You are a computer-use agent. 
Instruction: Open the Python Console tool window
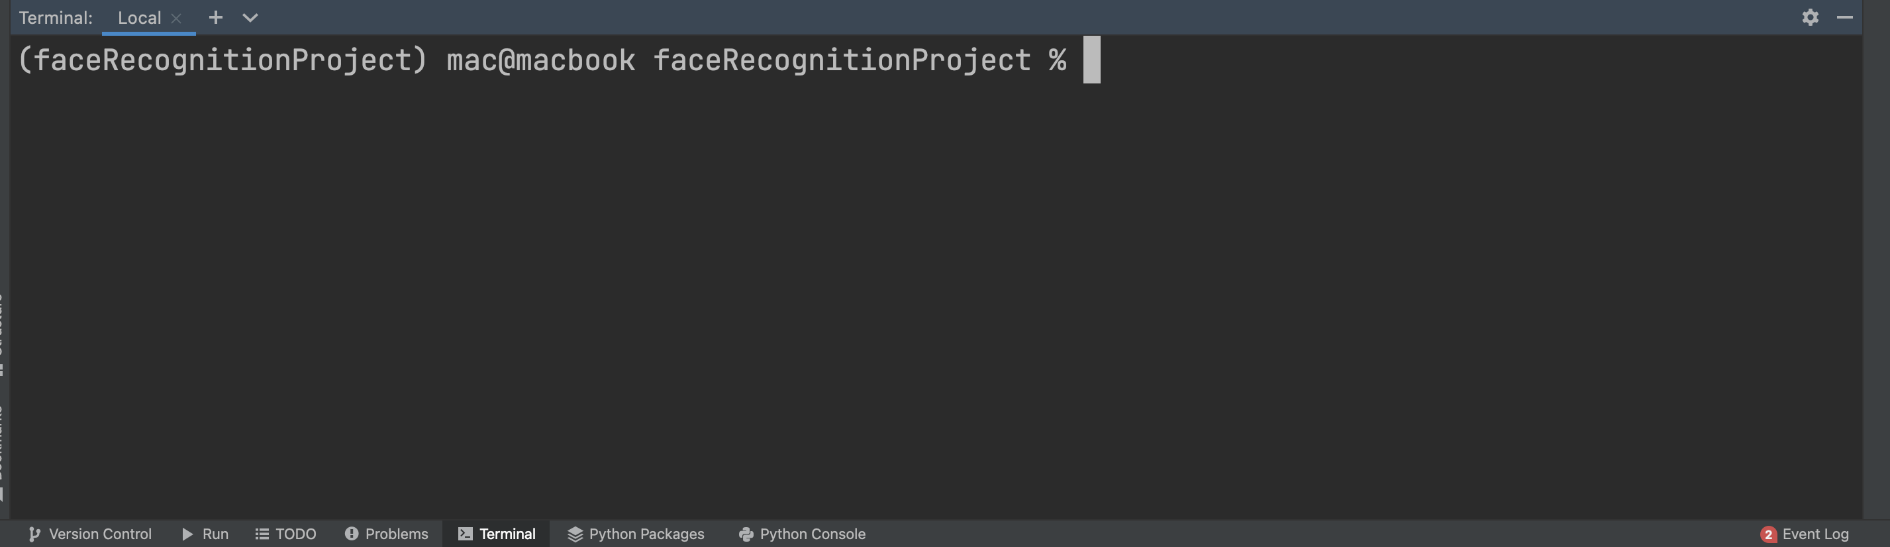coord(803,534)
